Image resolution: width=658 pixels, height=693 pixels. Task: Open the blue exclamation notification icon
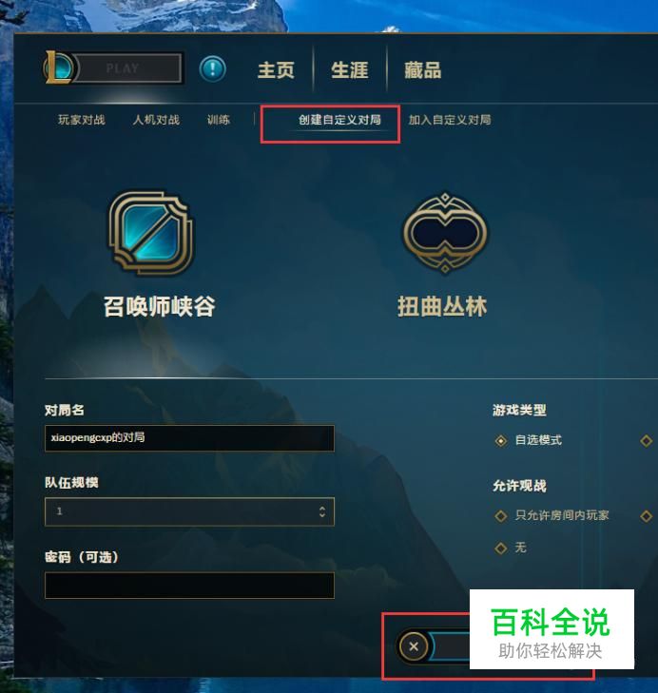213,69
